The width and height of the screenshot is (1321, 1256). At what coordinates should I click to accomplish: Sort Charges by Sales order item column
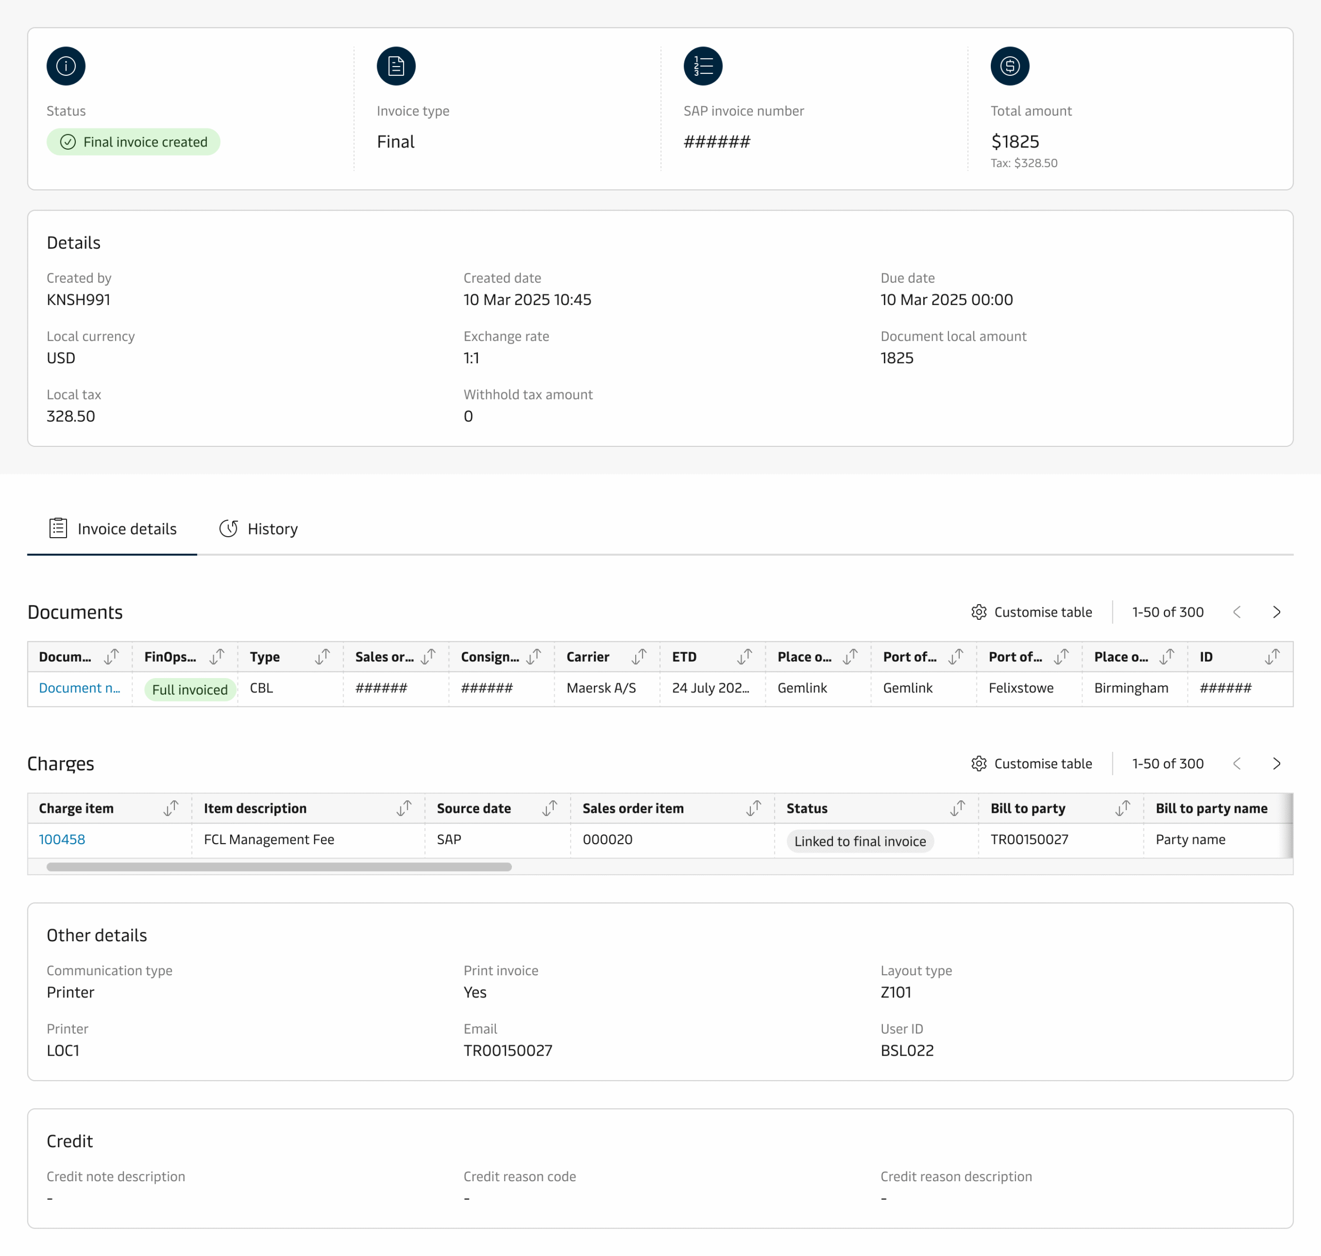point(754,808)
